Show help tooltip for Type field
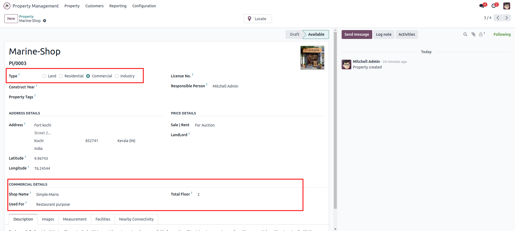 (19, 75)
